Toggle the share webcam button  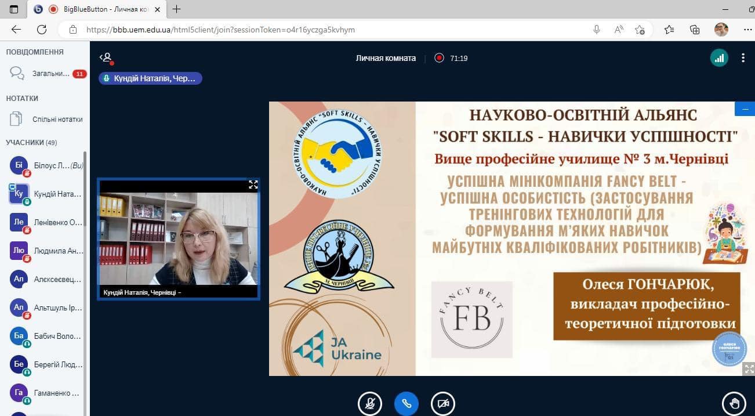pos(443,404)
